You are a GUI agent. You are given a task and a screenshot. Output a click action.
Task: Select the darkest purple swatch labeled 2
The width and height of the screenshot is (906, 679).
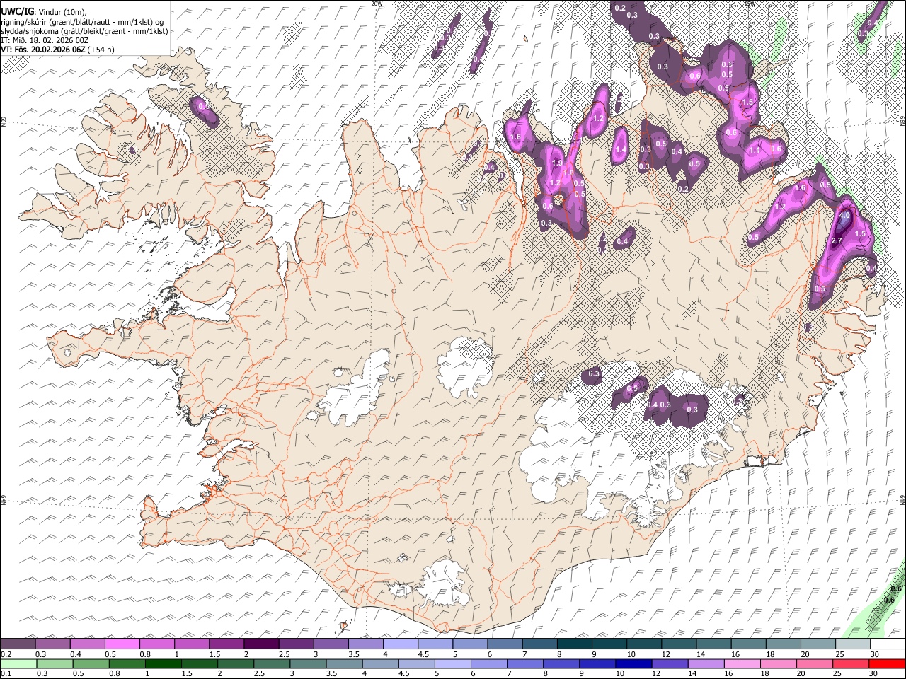point(261,644)
